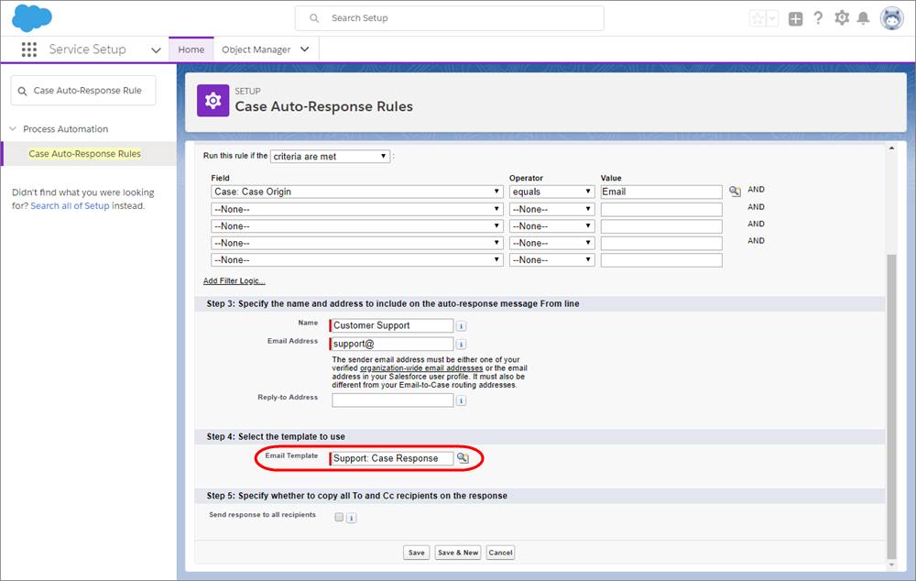Click the Name field with Customer Support

coord(391,325)
